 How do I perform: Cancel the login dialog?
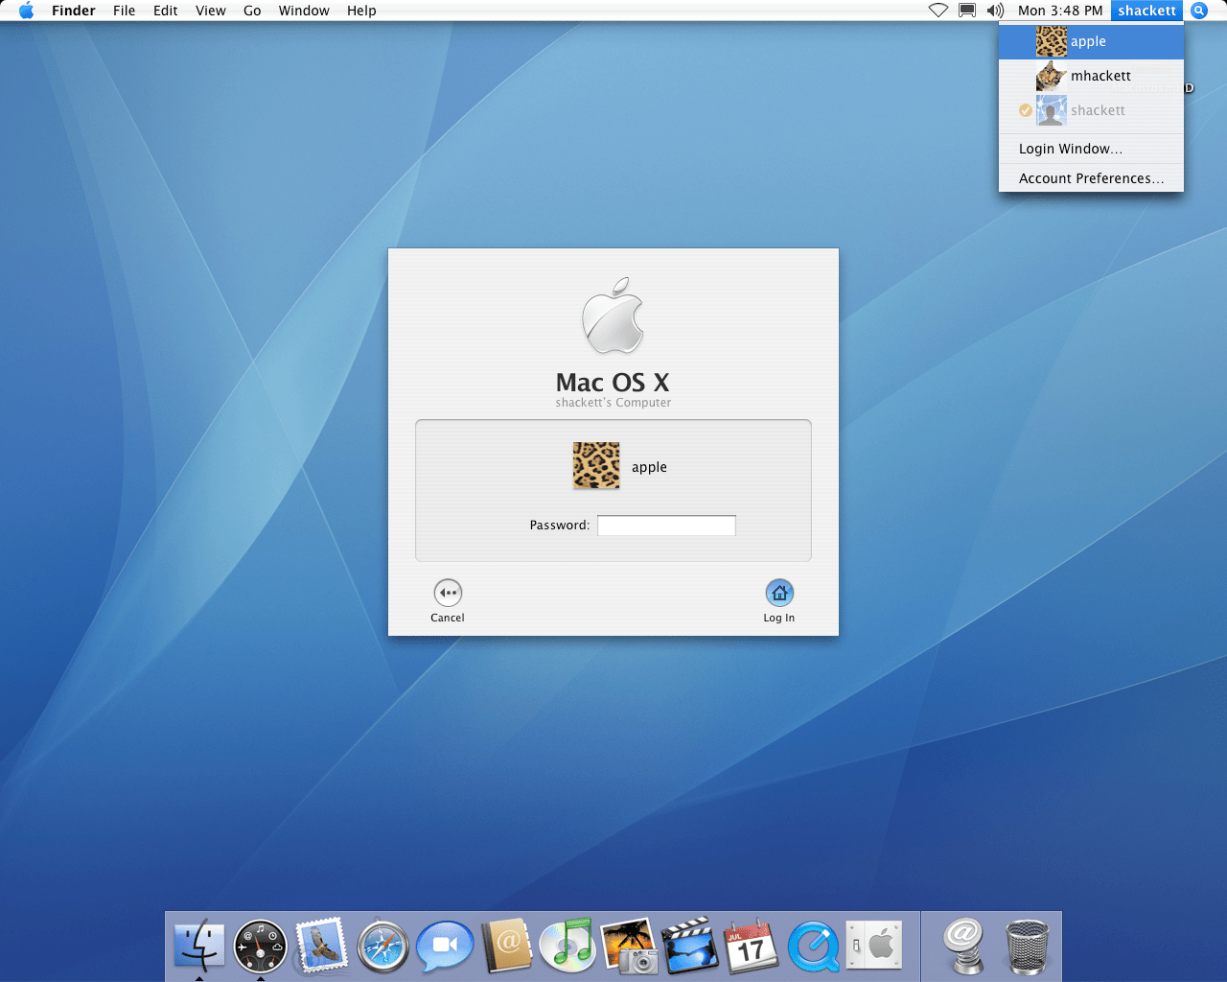(448, 594)
